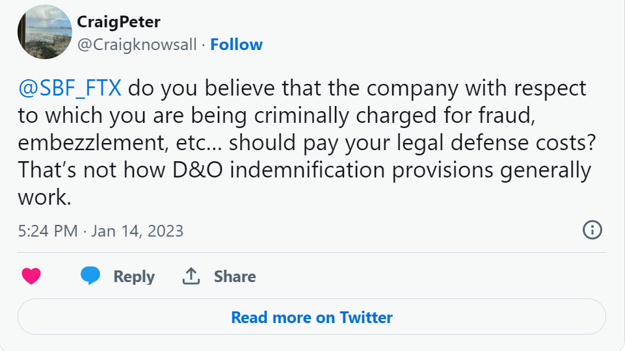Screen dimensions: 625x351
Task: Open CraigPeter's profile avatar picture
Action: (x=44, y=32)
